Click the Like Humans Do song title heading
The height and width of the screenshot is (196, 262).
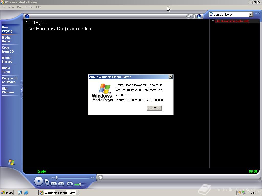[58, 29]
